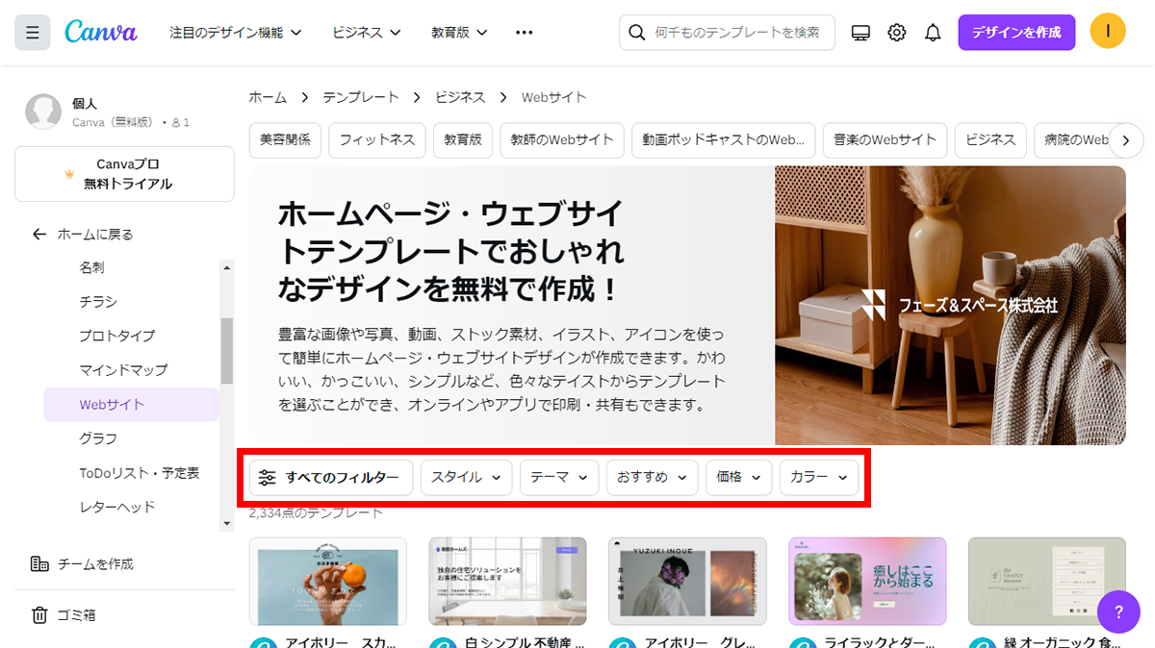Go back using ホームに戻る arrow
The image size is (1155, 648).
point(38,233)
